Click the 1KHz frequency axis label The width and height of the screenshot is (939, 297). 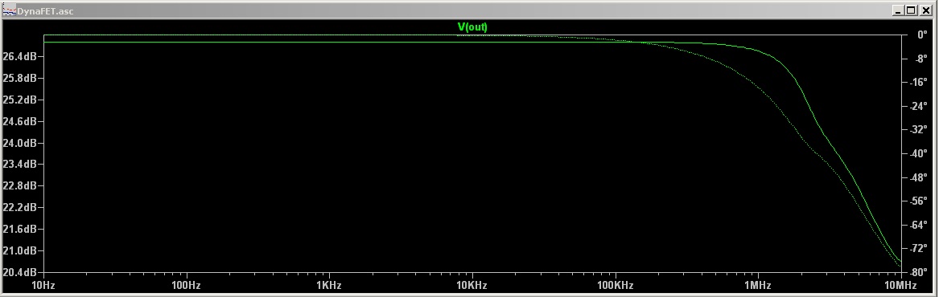point(329,286)
